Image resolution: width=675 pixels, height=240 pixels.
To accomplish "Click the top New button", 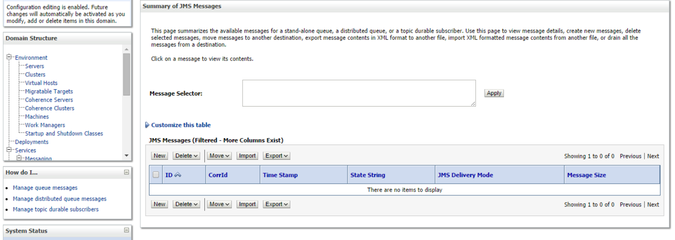I will click(160, 156).
